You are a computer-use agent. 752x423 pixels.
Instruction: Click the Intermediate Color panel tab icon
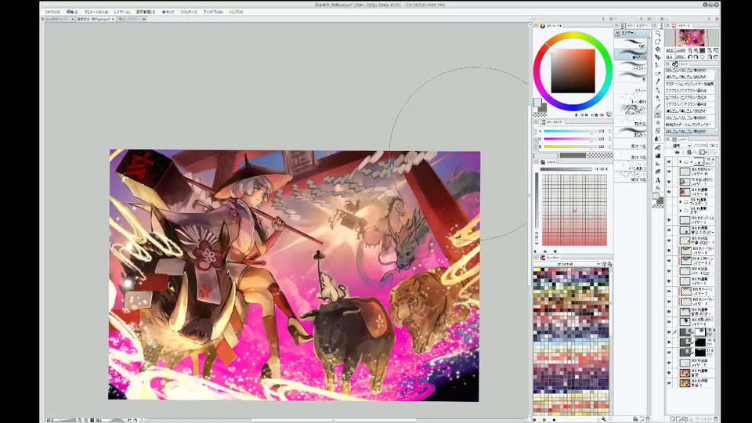[x=542, y=161]
